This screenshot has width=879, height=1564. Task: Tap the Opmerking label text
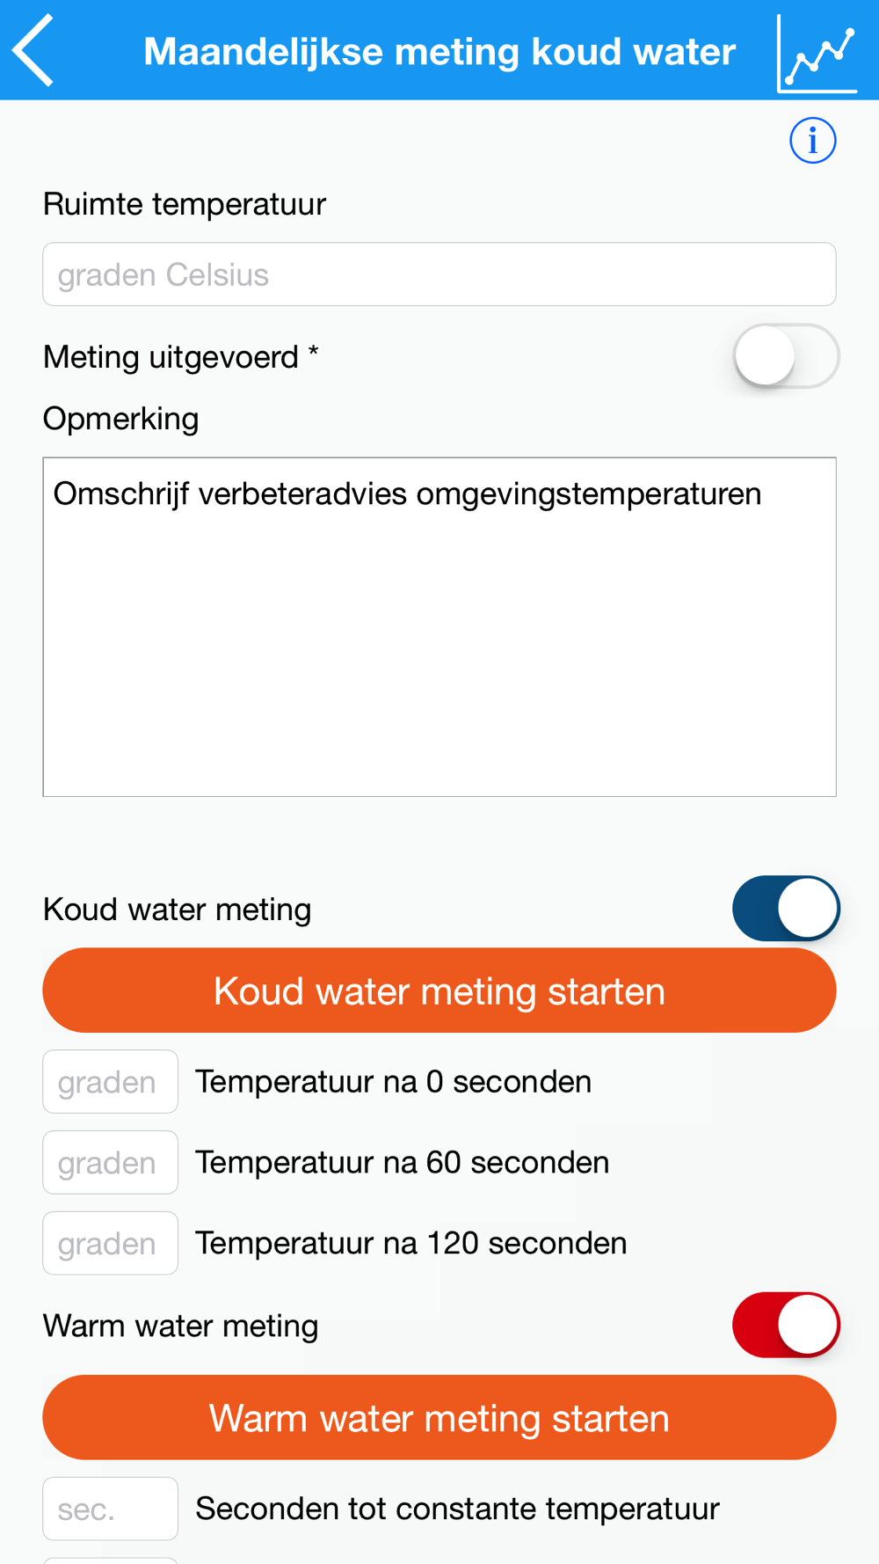point(121,420)
